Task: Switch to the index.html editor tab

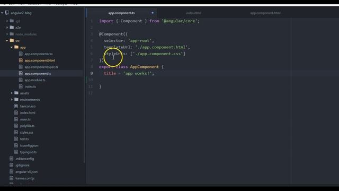Action: 193,13
